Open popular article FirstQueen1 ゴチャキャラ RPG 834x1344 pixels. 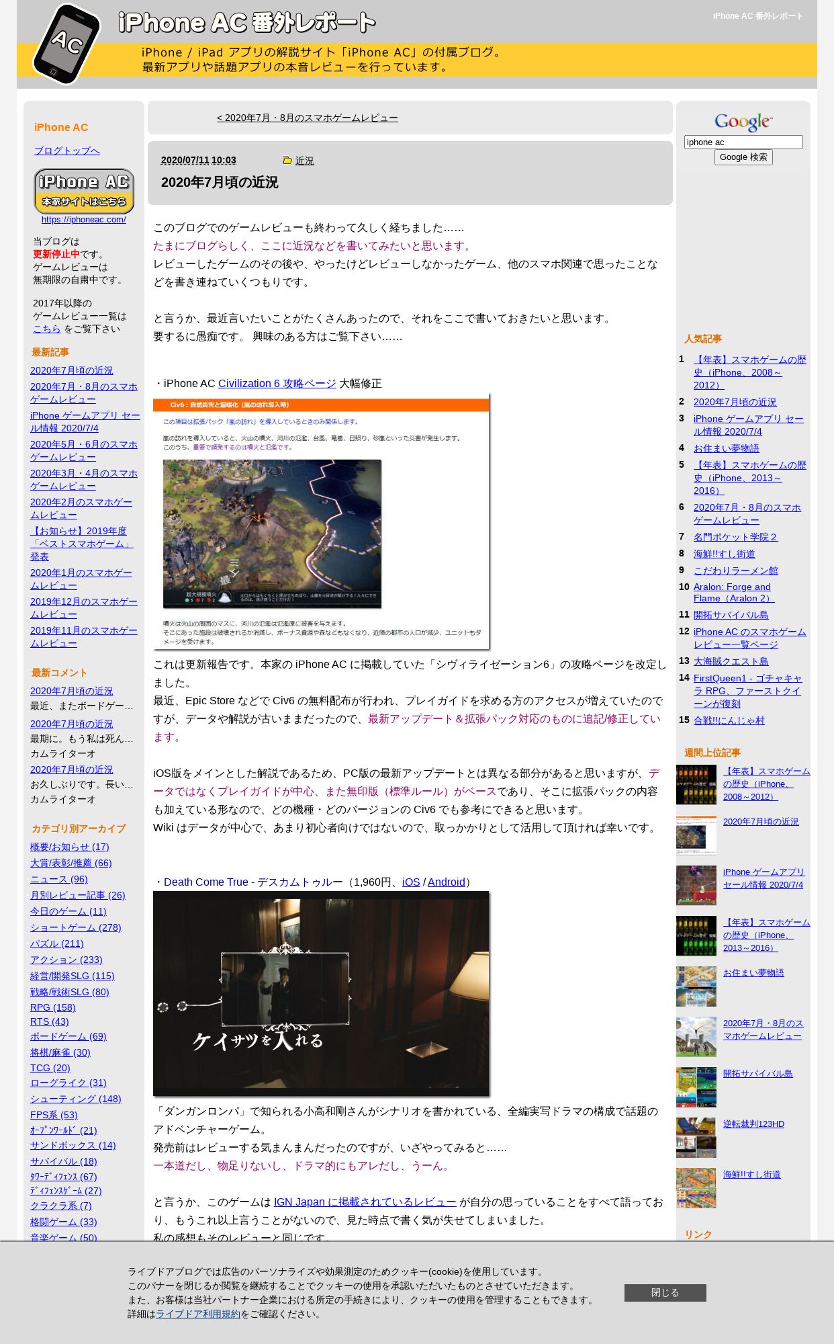tap(747, 691)
